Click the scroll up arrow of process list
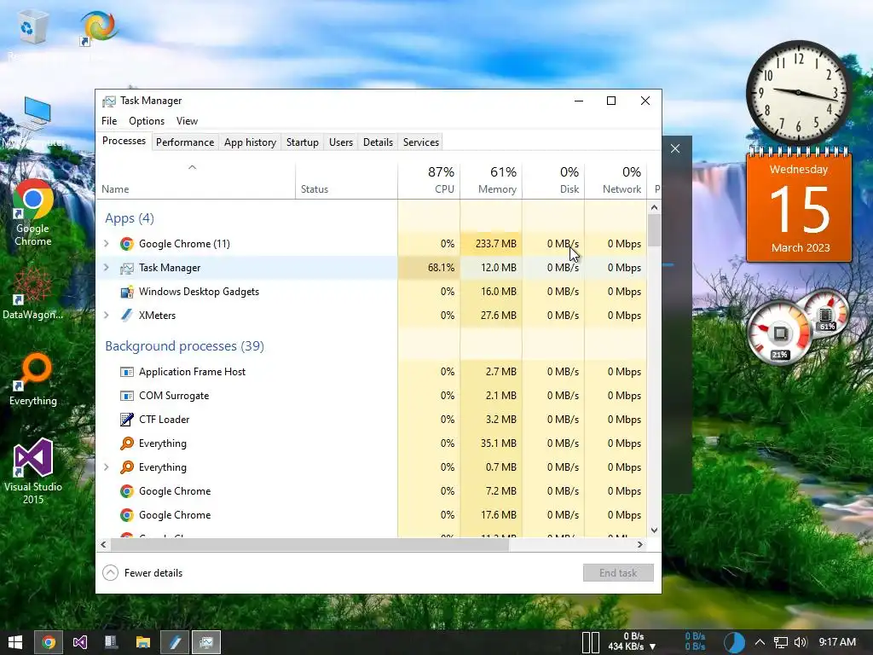 (x=654, y=207)
